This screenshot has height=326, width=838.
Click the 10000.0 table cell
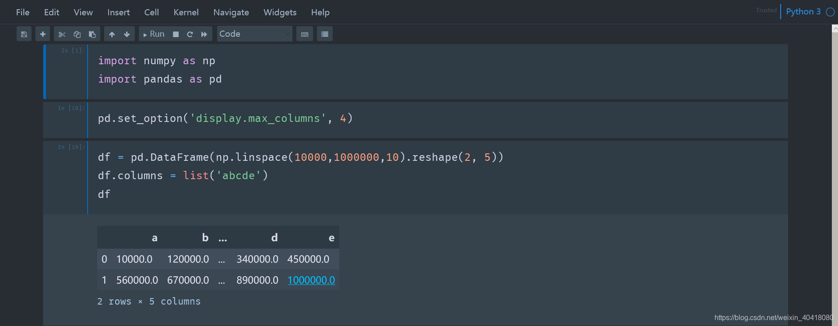coord(134,259)
